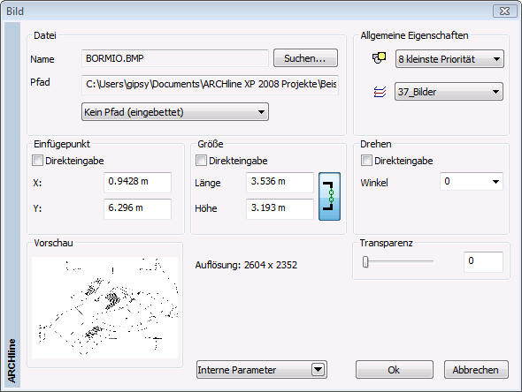Open the 37_Bilder layer dropdown
Image resolution: width=522 pixels, height=392 pixels.
coord(449,92)
